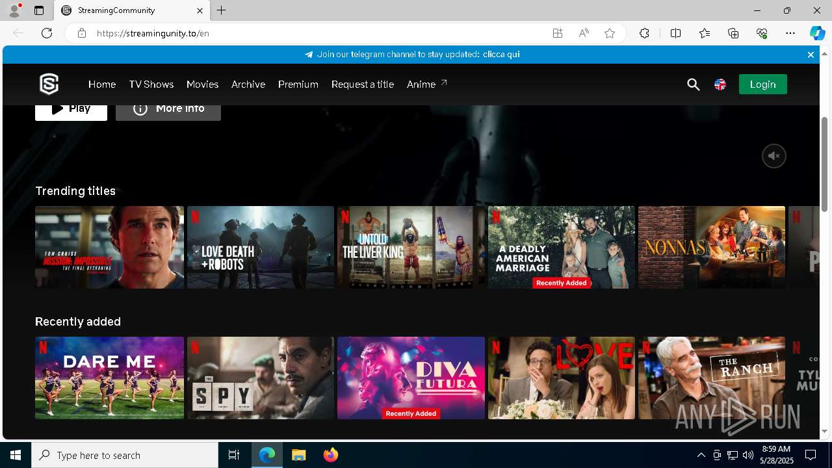Open the Windows Start menu
The image size is (832, 468).
(x=16, y=455)
